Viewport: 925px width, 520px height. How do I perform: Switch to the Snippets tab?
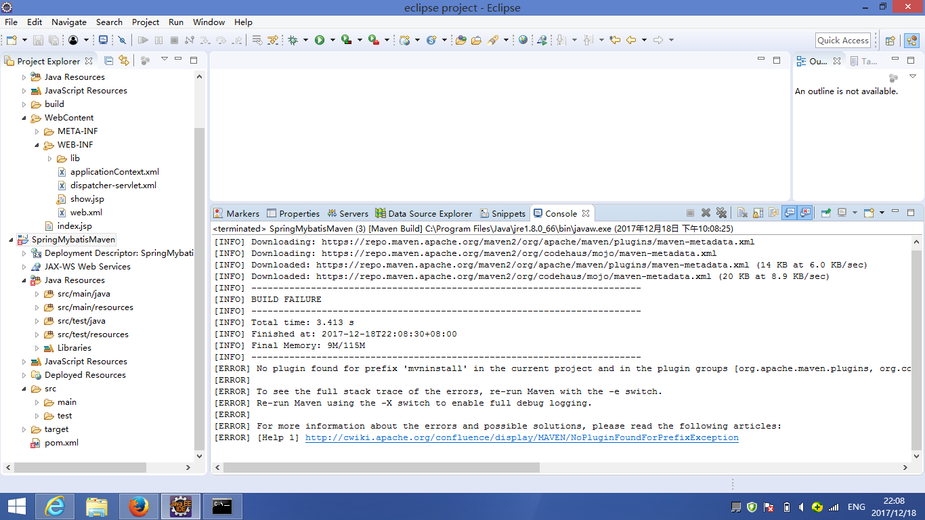502,213
